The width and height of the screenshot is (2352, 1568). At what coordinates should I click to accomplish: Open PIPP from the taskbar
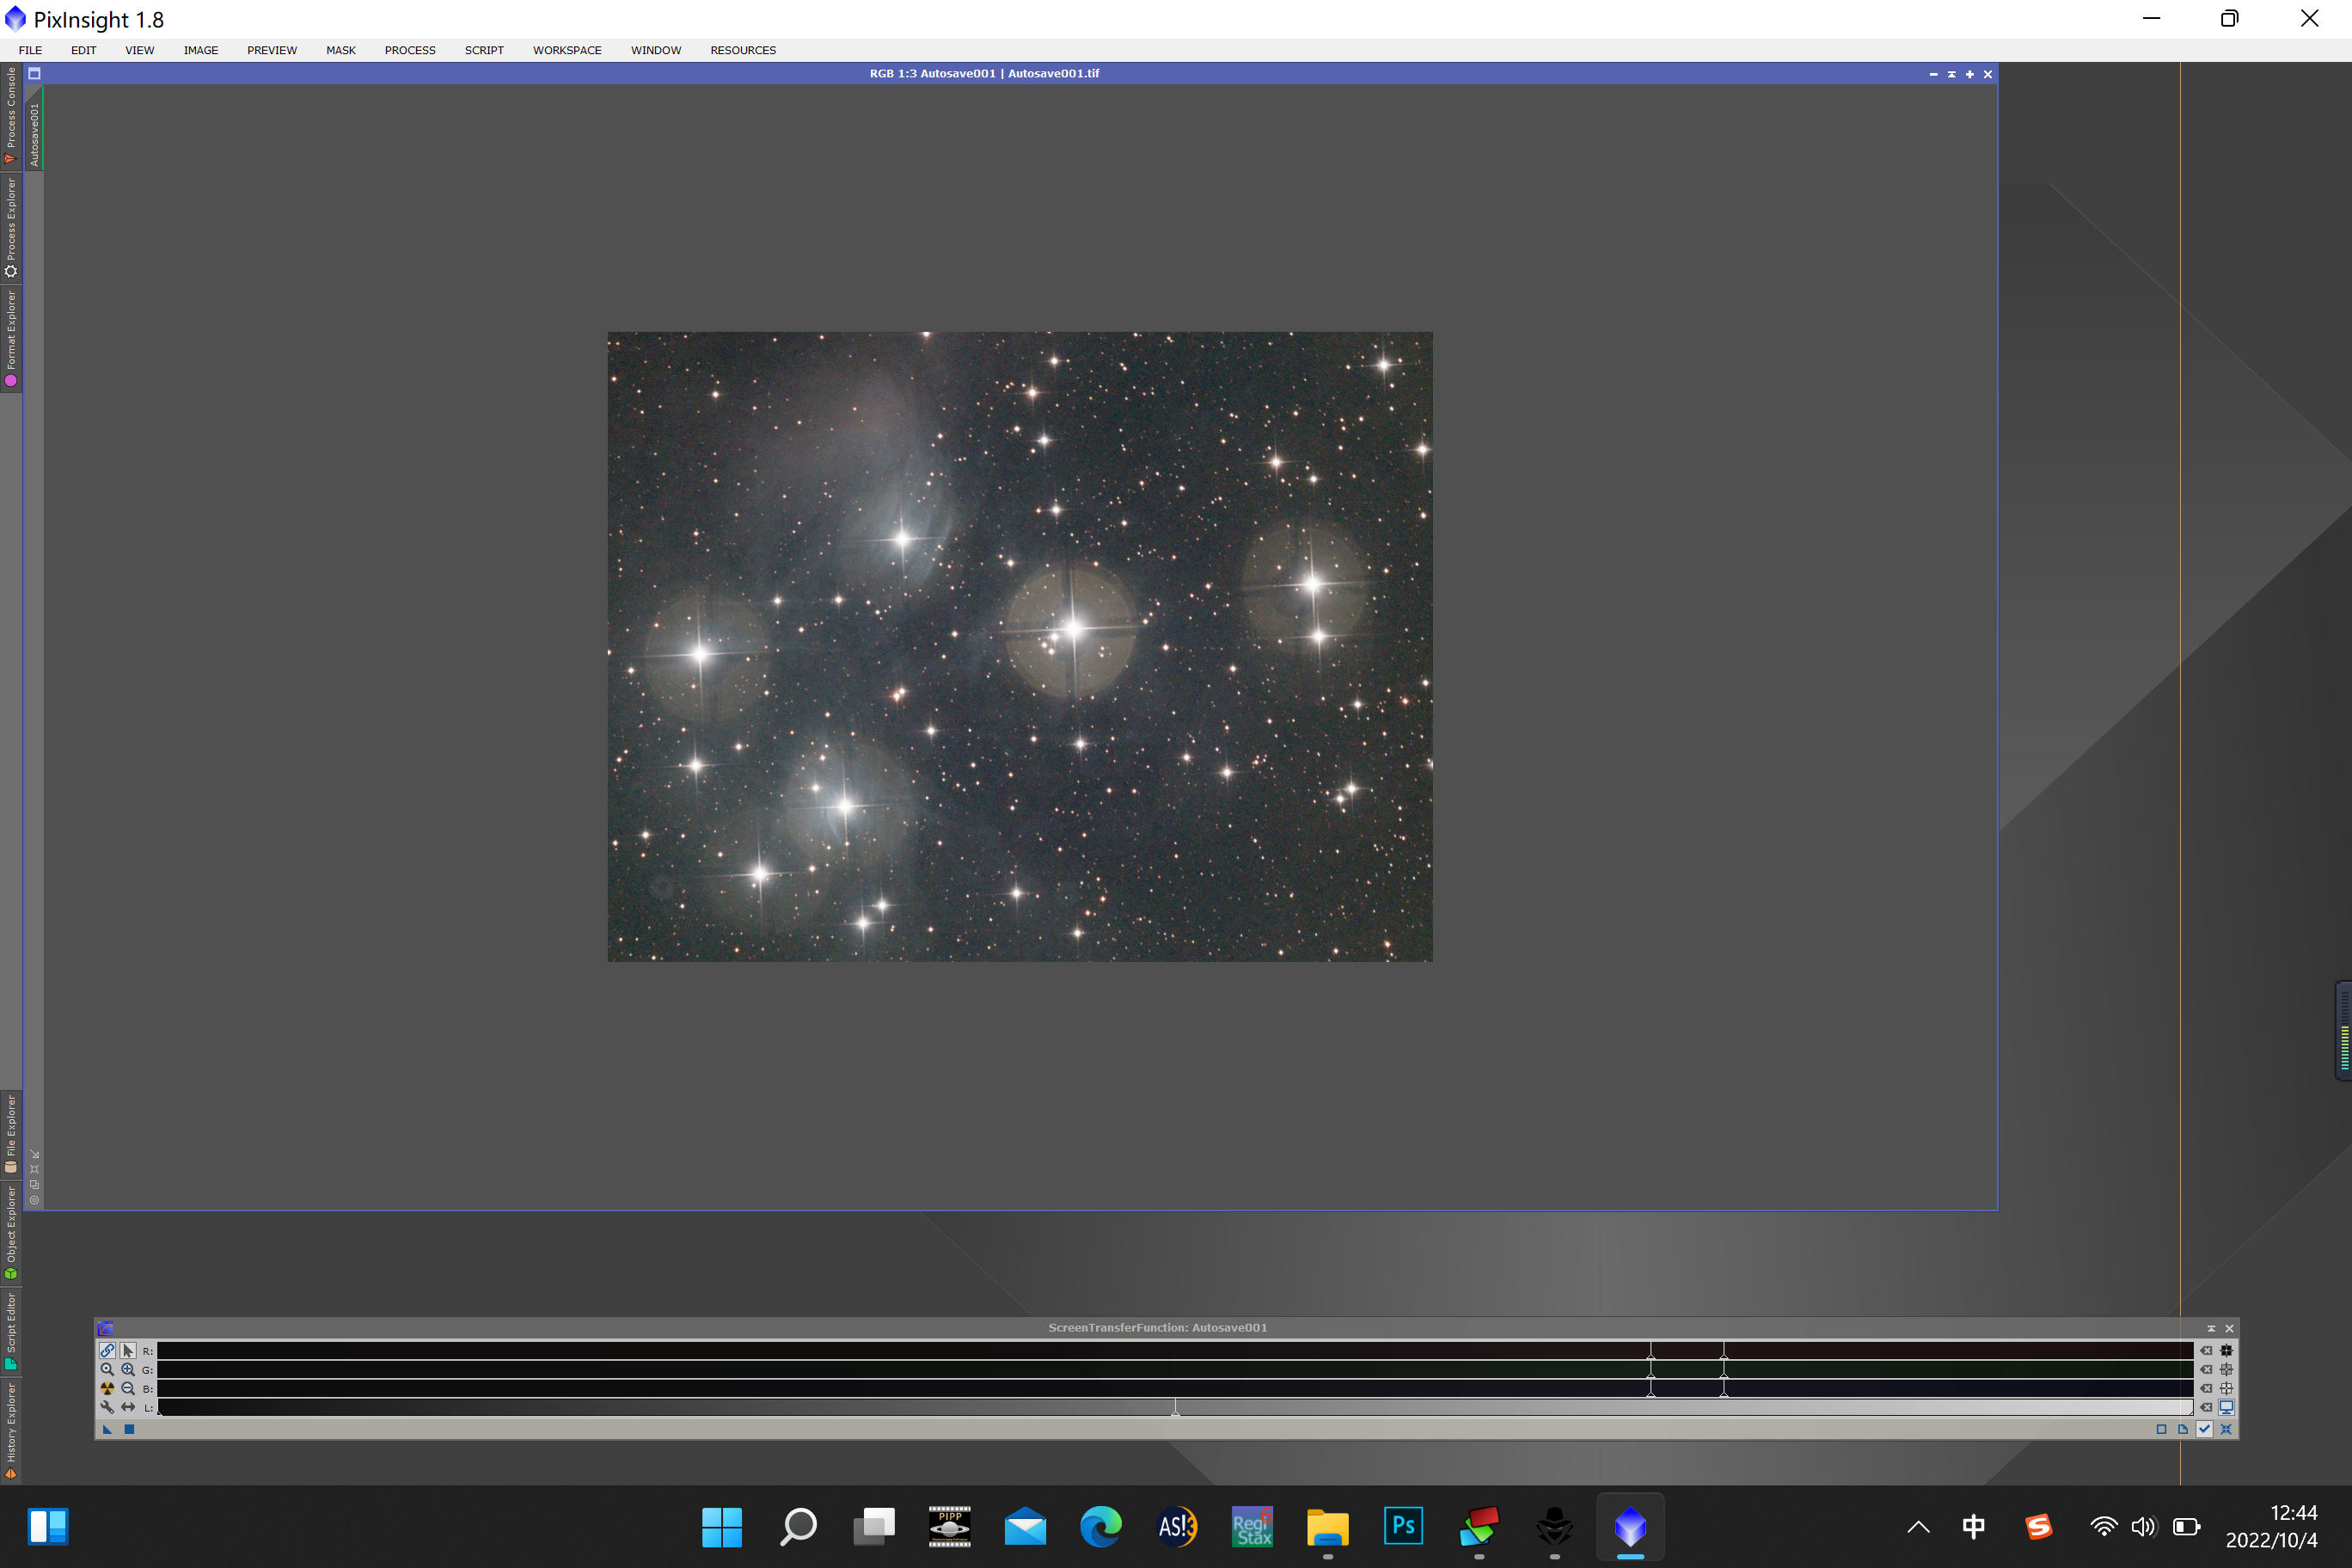[949, 1527]
